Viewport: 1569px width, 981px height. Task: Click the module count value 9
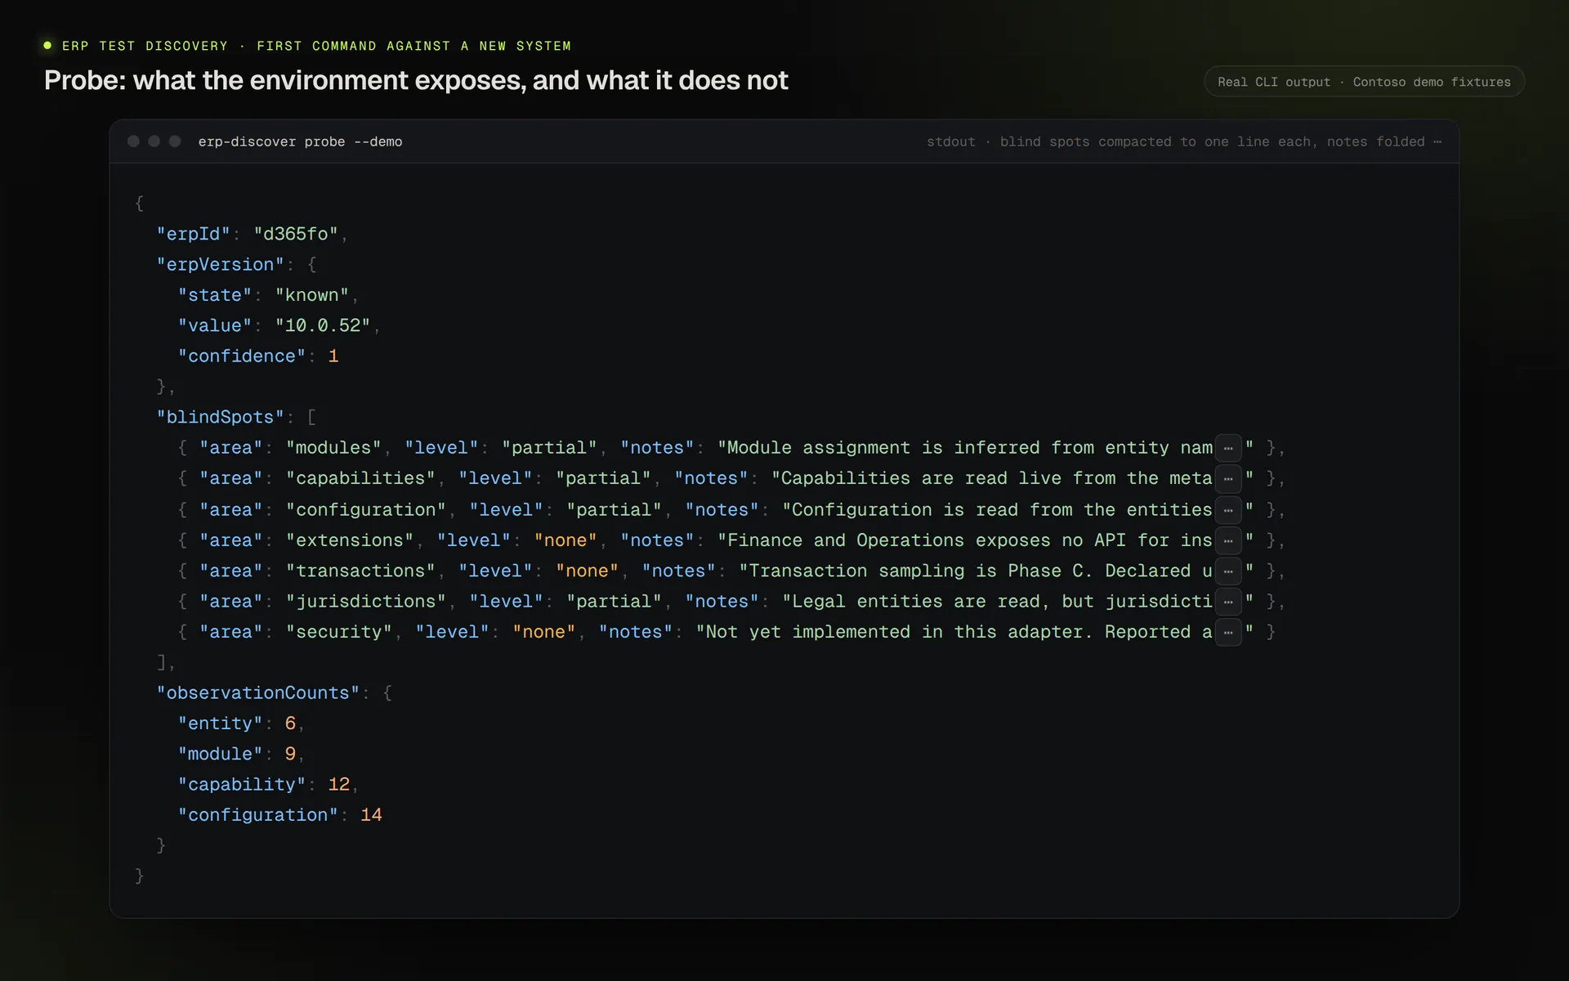[x=290, y=754]
